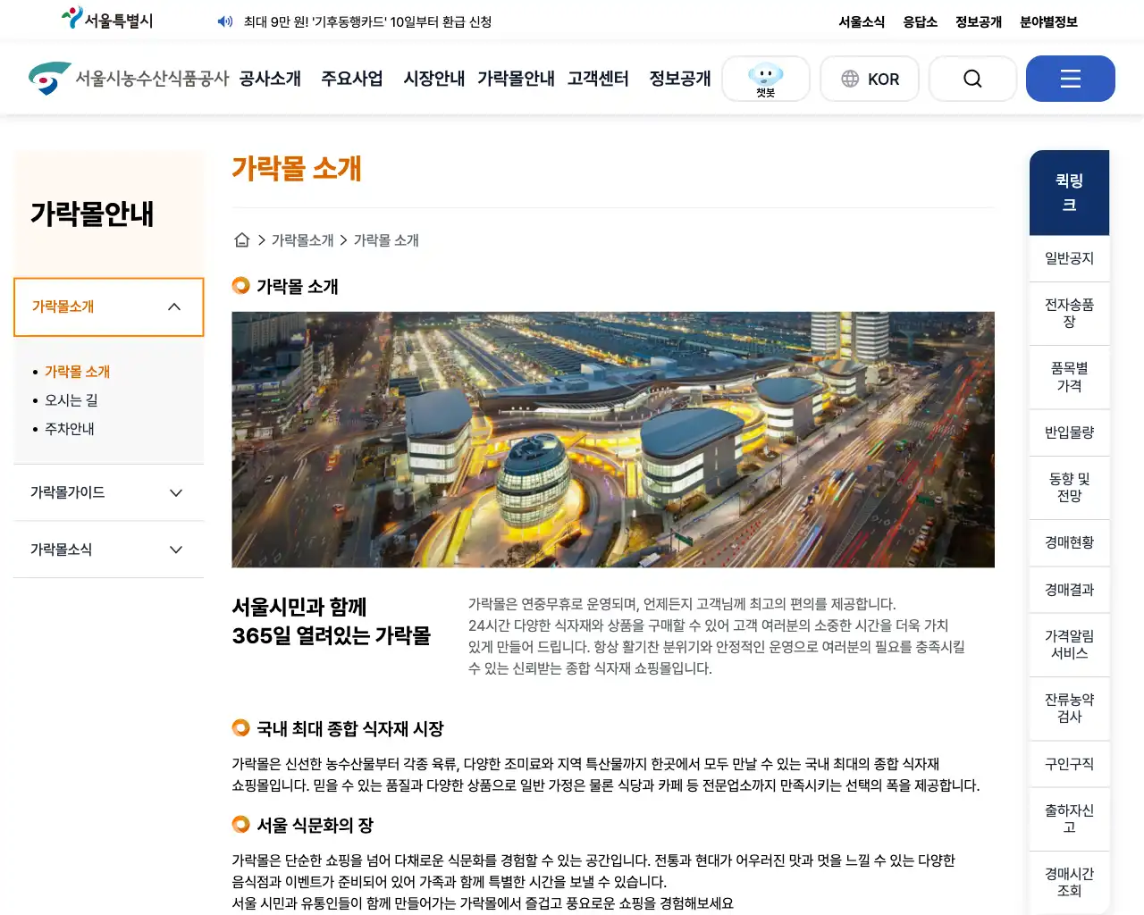Screen dimensions: 1144x915
Task: Click the home icon in breadcrumb
Action: tap(241, 239)
